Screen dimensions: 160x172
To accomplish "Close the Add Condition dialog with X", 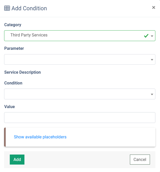I will click(x=154, y=7).
